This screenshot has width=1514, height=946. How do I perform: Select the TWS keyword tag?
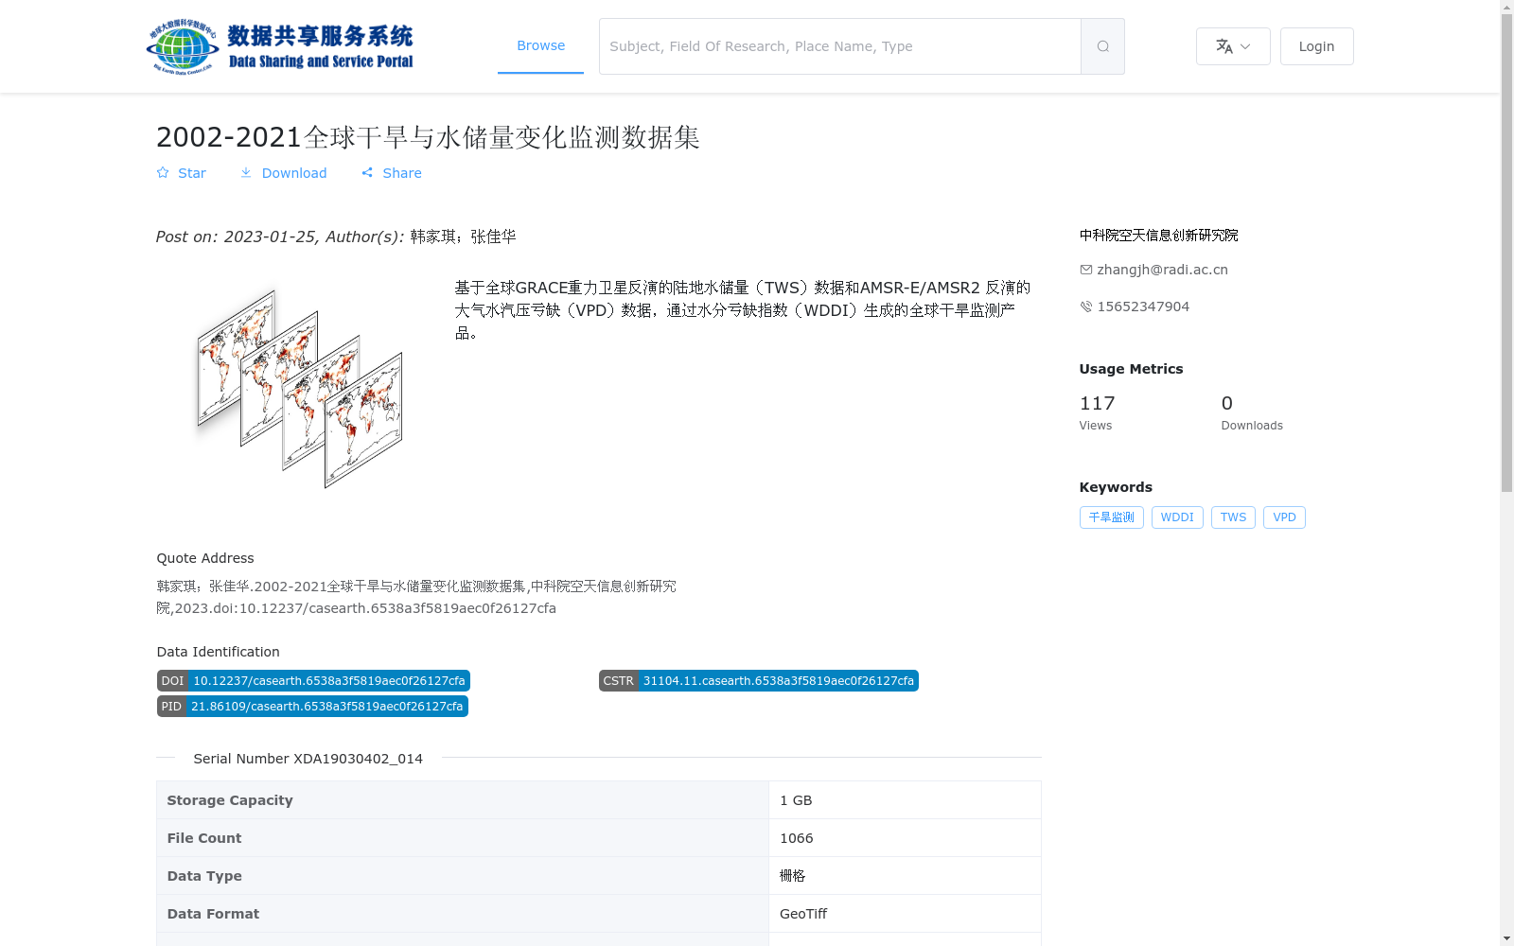coord(1233,517)
